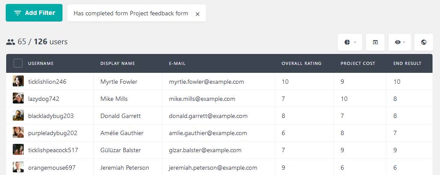Click the display name Jeremiah Peterson
Image resolution: width=440 pixels, height=175 pixels.
(125, 168)
